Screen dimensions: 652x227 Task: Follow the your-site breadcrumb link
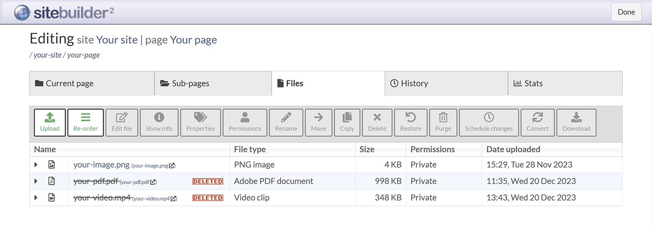pos(47,55)
